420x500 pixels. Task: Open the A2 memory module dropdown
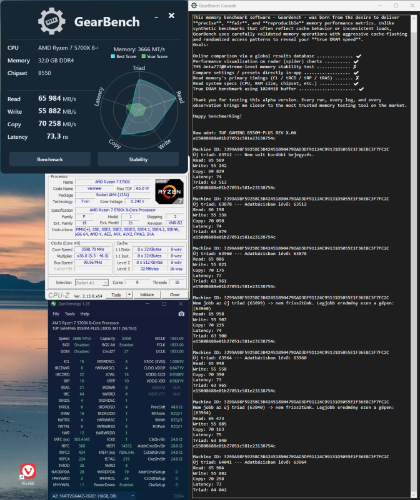[x=94, y=496]
